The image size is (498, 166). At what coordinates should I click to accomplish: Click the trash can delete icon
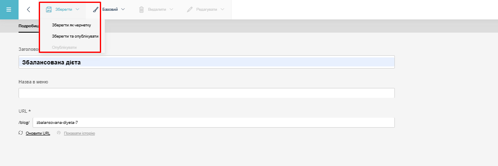[142, 9]
